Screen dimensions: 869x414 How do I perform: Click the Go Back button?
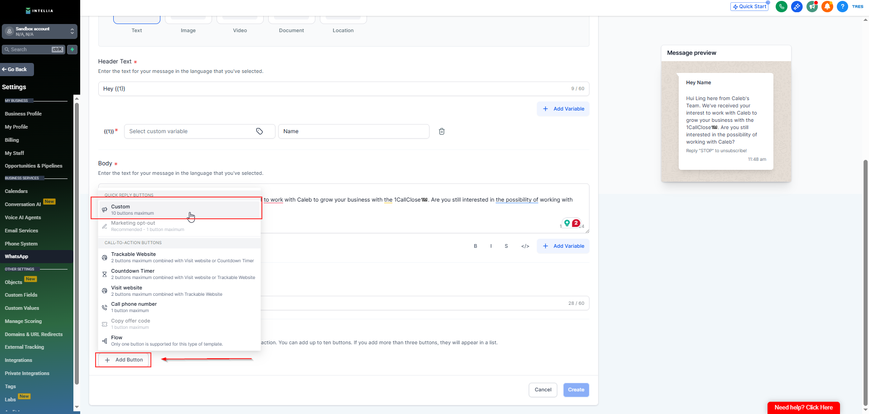tap(17, 69)
